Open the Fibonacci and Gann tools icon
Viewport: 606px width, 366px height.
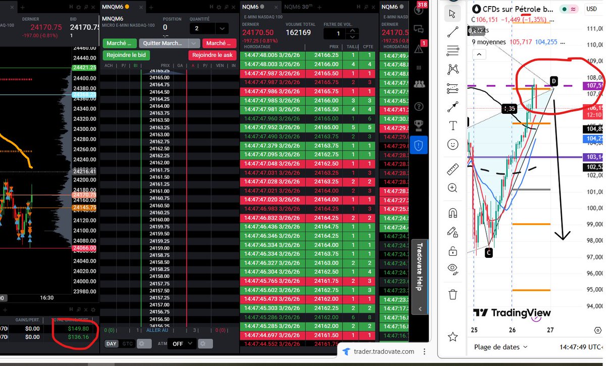(x=452, y=51)
